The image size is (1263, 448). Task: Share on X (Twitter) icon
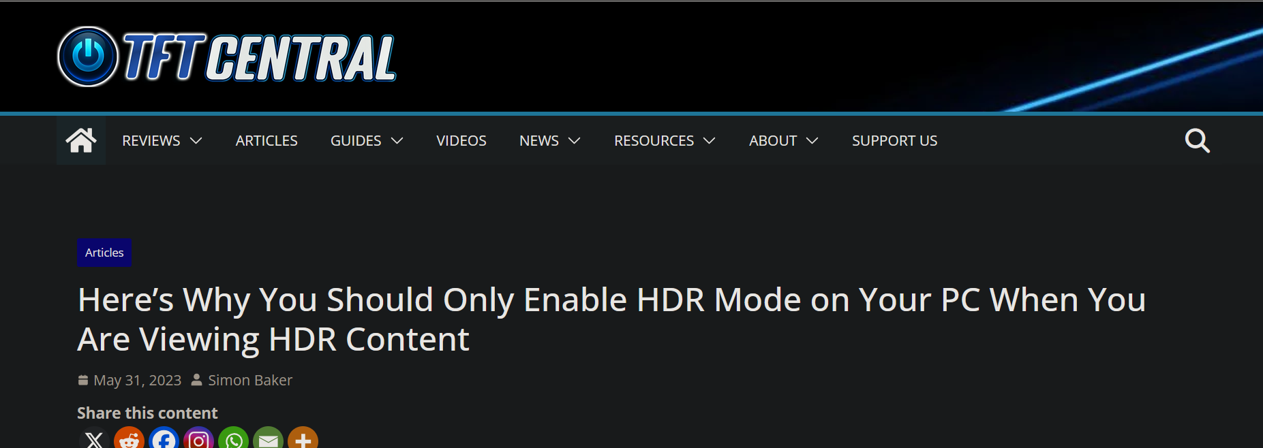click(94, 439)
